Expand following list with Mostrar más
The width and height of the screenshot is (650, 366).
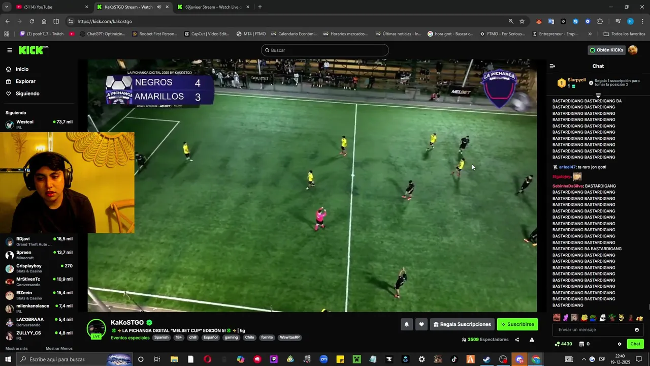[17, 349]
